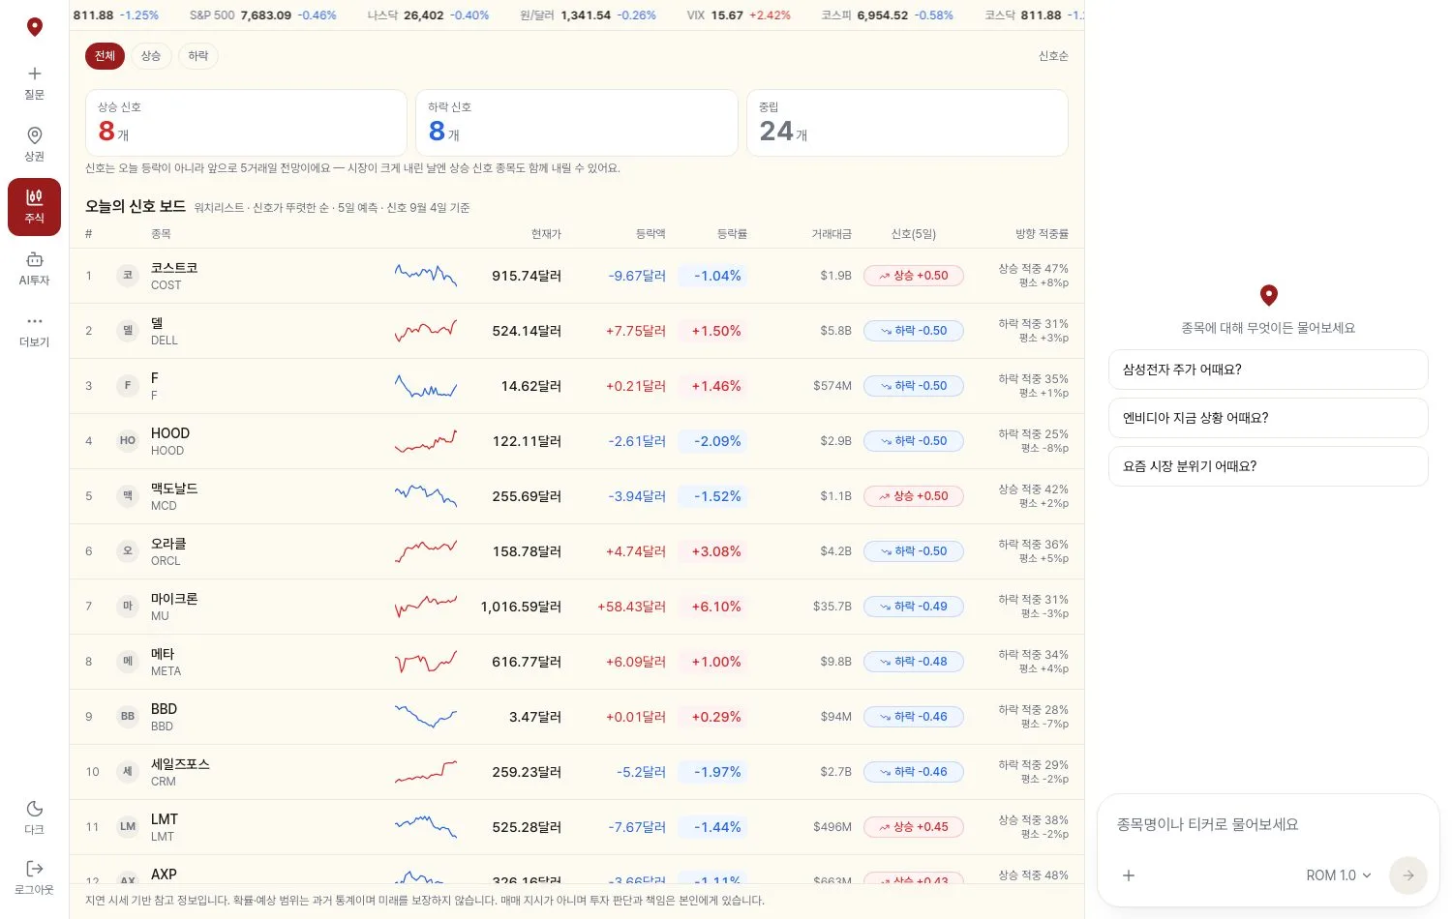The height and width of the screenshot is (919, 1452).
Task: Click the LMT avatar icon
Action: tap(128, 827)
